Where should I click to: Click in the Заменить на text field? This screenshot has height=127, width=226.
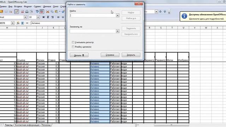coord(93,31)
